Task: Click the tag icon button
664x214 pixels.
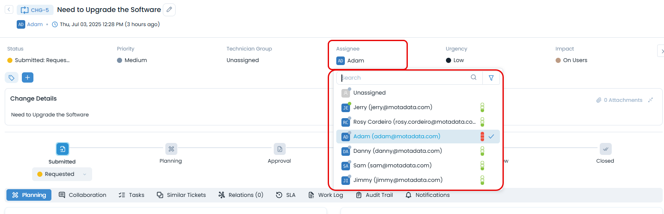Action: 12,77
